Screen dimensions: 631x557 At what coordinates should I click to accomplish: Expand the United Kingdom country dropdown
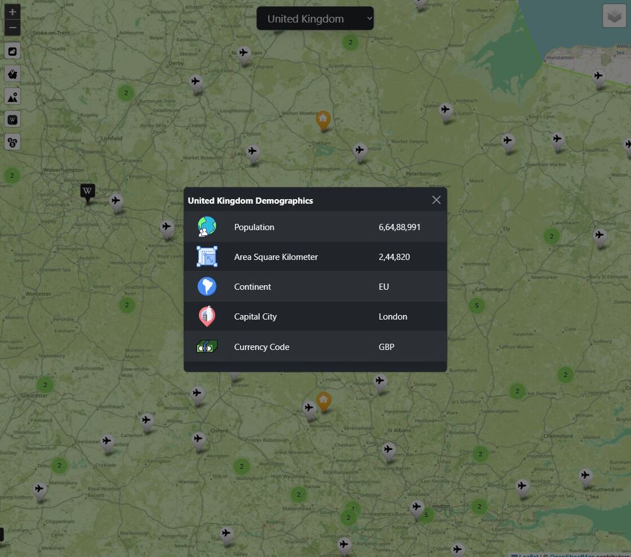[x=315, y=19]
